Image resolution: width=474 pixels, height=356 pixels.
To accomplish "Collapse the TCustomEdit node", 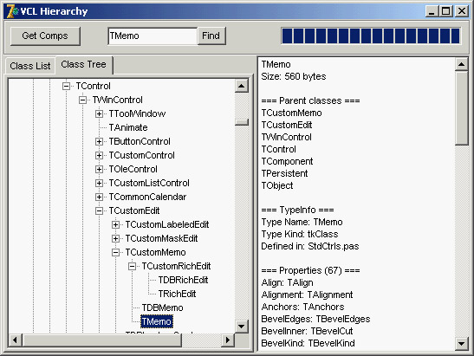I will [x=99, y=211].
